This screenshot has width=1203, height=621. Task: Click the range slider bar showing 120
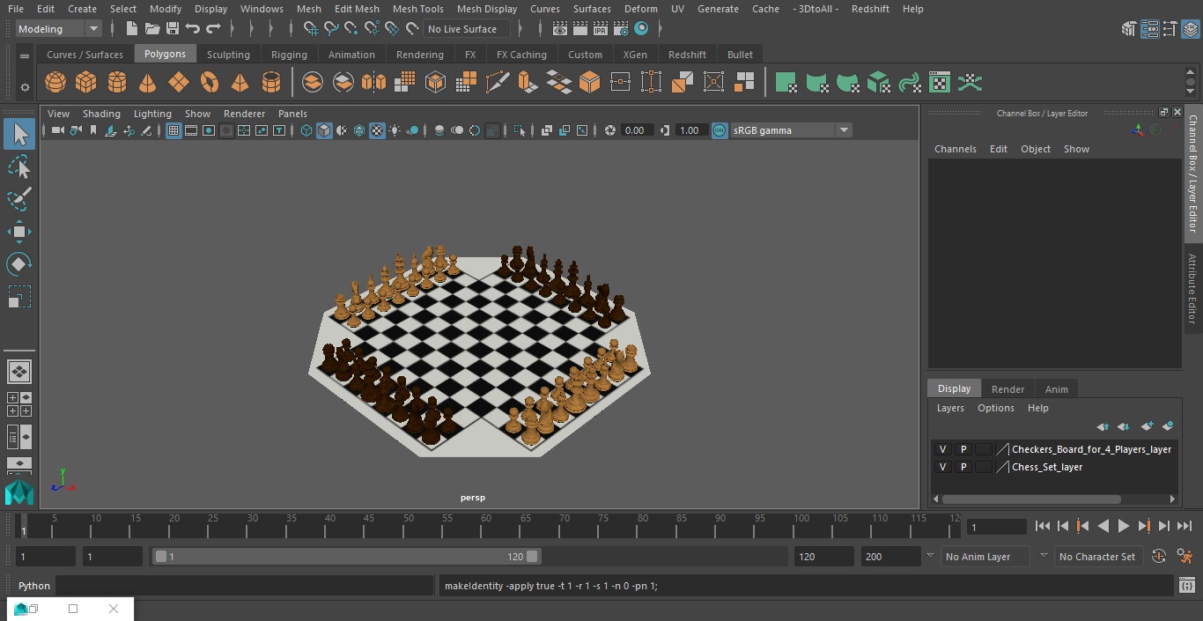(x=346, y=557)
